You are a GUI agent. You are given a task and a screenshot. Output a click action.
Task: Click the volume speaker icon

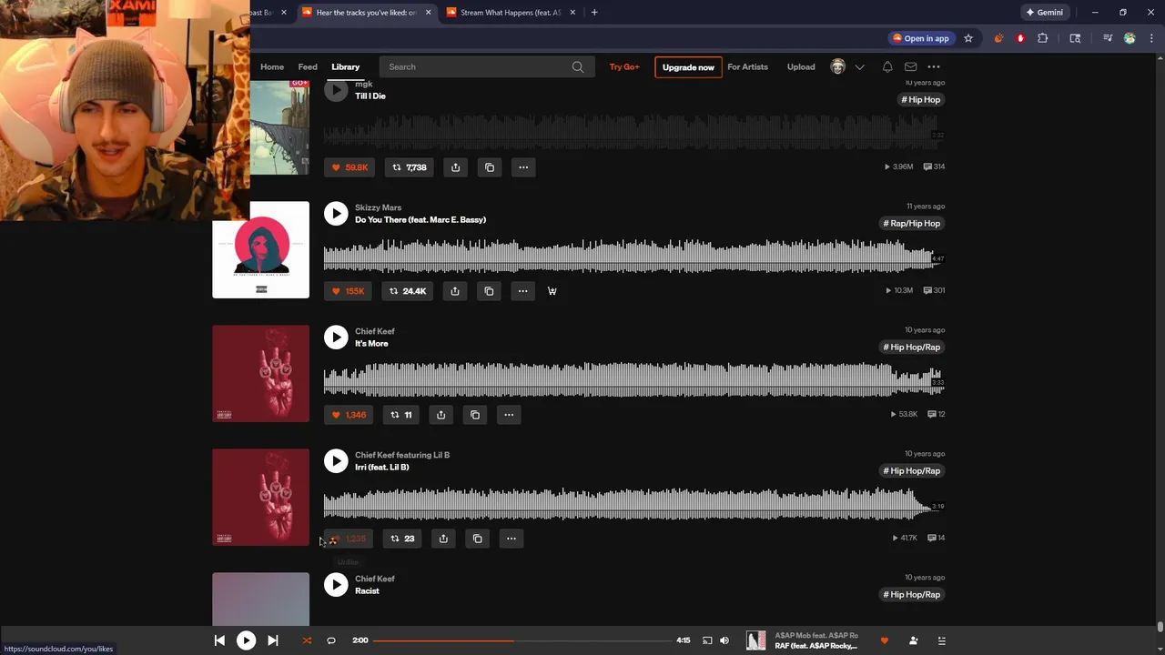[x=724, y=640]
